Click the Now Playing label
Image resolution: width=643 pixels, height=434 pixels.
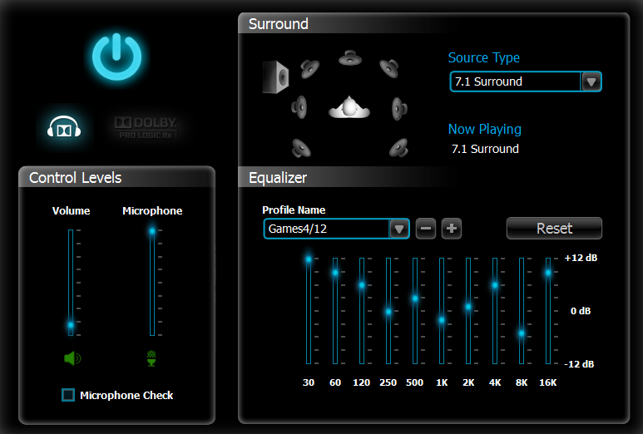coord(485,130)
